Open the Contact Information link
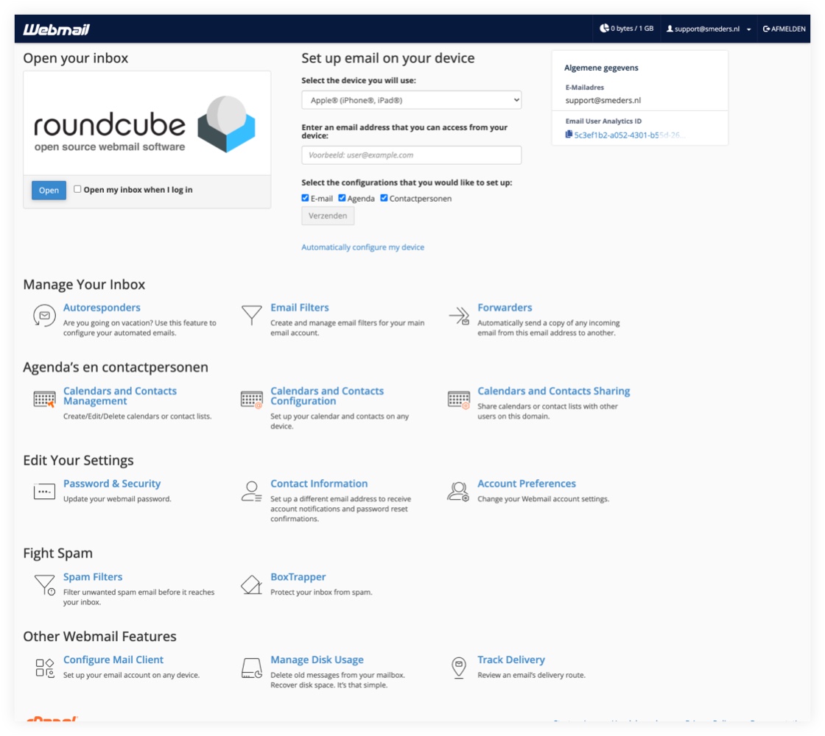This screenshot has height=736, width=825. (x=319, y=484)
